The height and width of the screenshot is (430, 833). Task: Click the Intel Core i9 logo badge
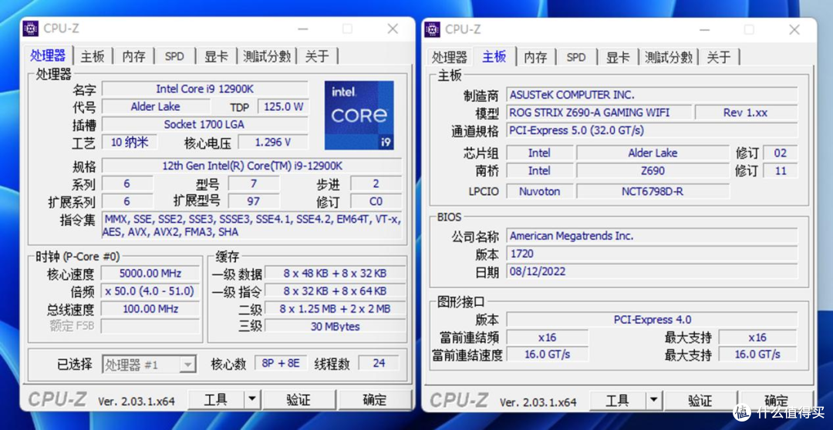(x=359, y=115)
